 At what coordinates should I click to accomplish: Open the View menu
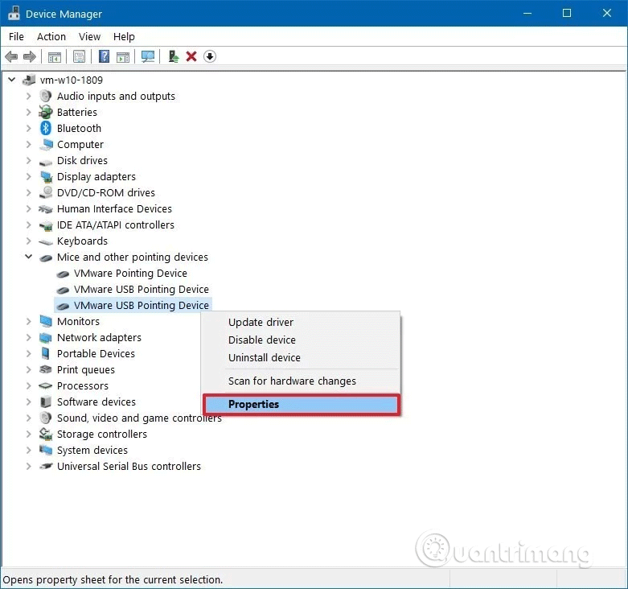[89, 36]
